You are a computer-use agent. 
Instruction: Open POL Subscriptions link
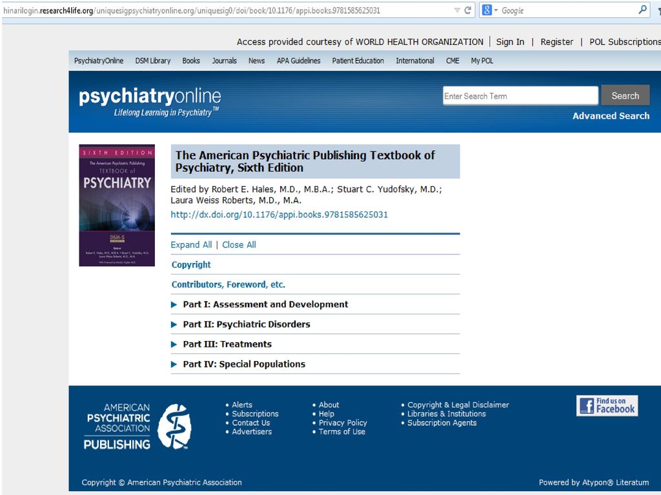[625, 42]
